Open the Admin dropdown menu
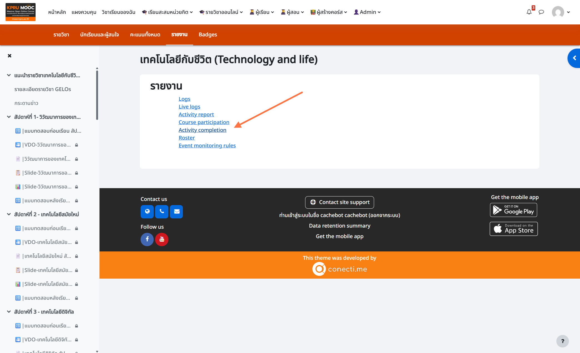 [x=367, y=12]
